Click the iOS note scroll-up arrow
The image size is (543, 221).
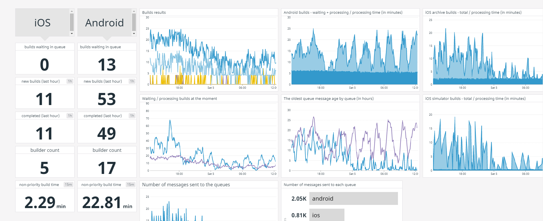pos(72,11)
